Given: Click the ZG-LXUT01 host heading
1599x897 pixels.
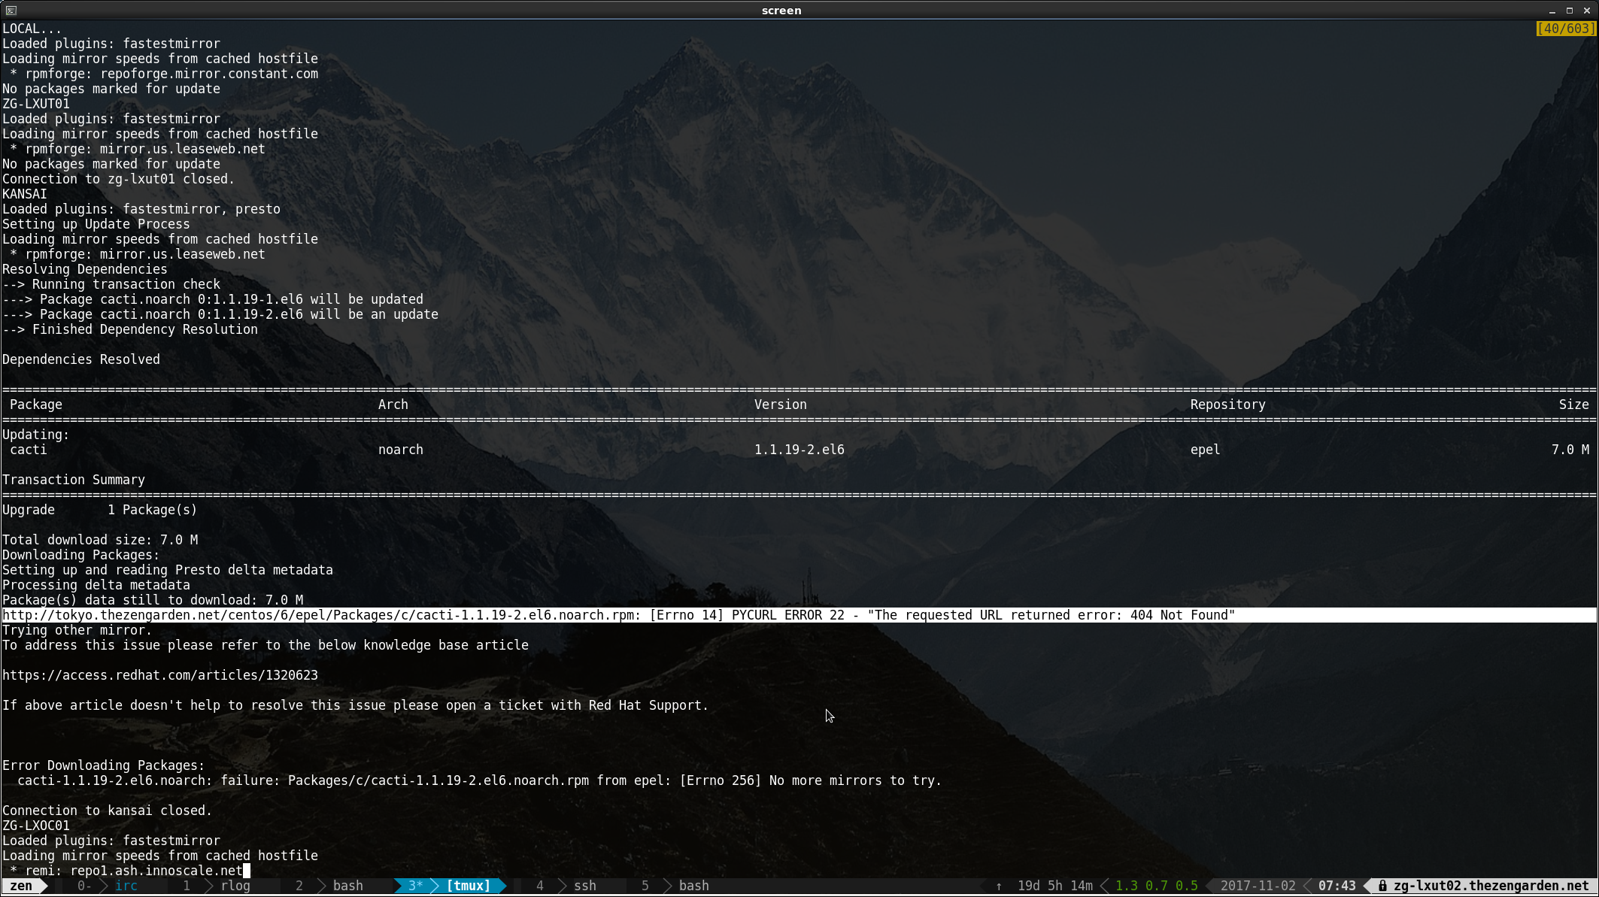Looking at the screenshot, I should coord(36,104).
